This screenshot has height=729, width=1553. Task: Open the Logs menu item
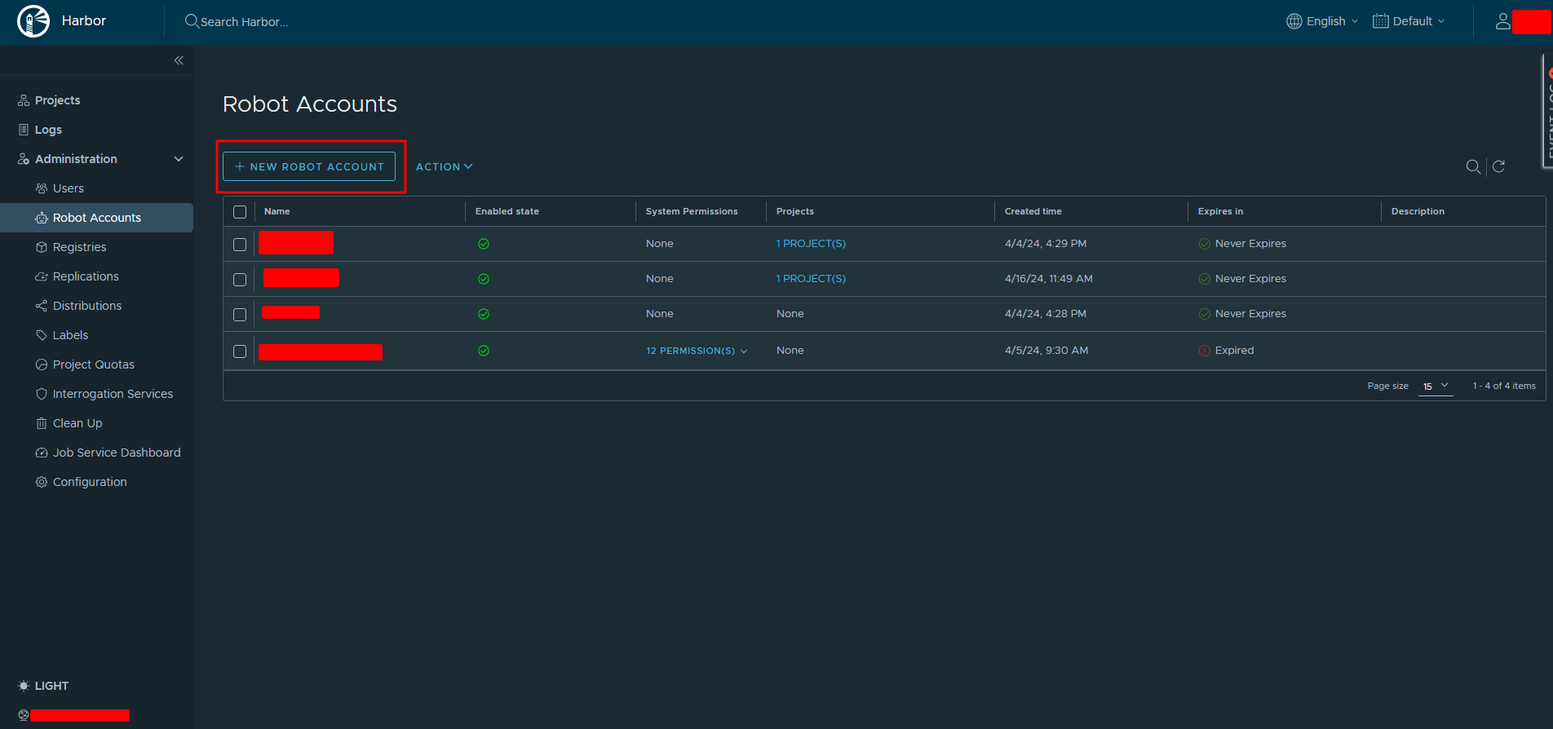(48, 130)
